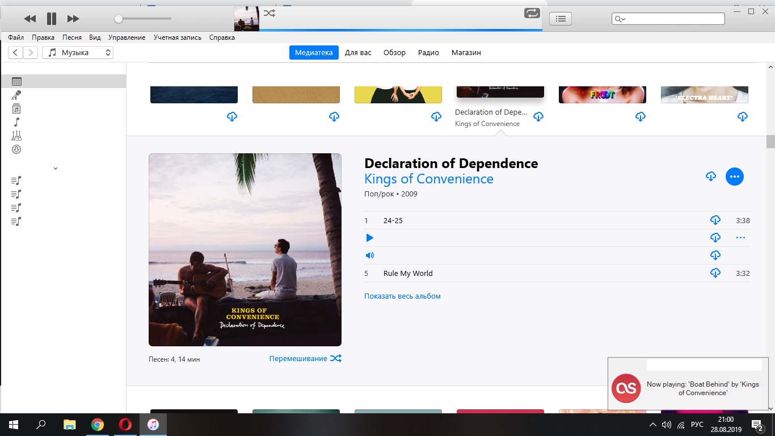Open the Файл menu

point(16,37)
